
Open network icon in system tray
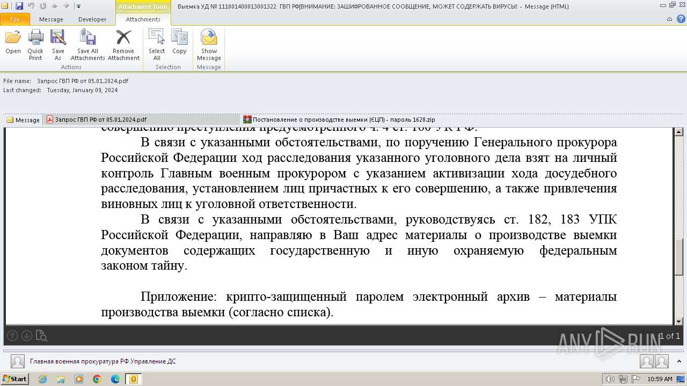click(x=623, y=379)
